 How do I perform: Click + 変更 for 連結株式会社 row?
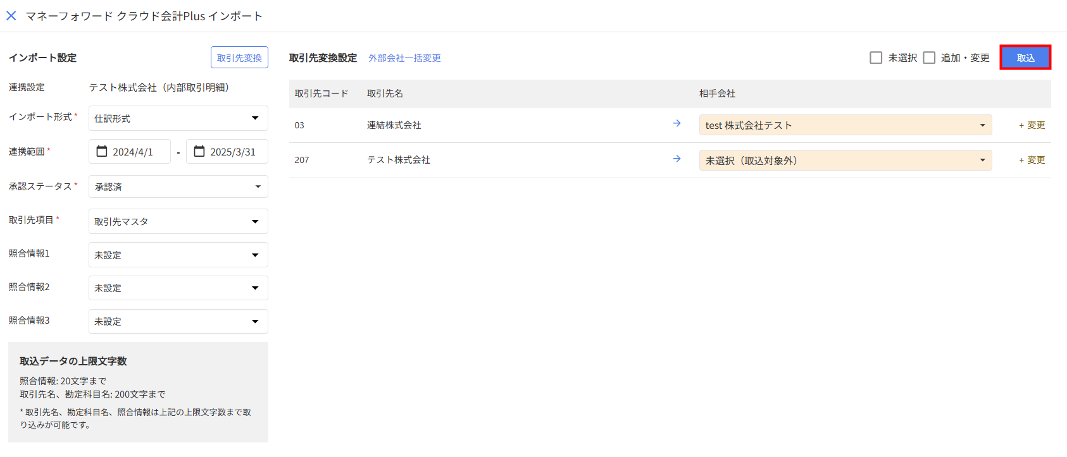point(1032,125)
